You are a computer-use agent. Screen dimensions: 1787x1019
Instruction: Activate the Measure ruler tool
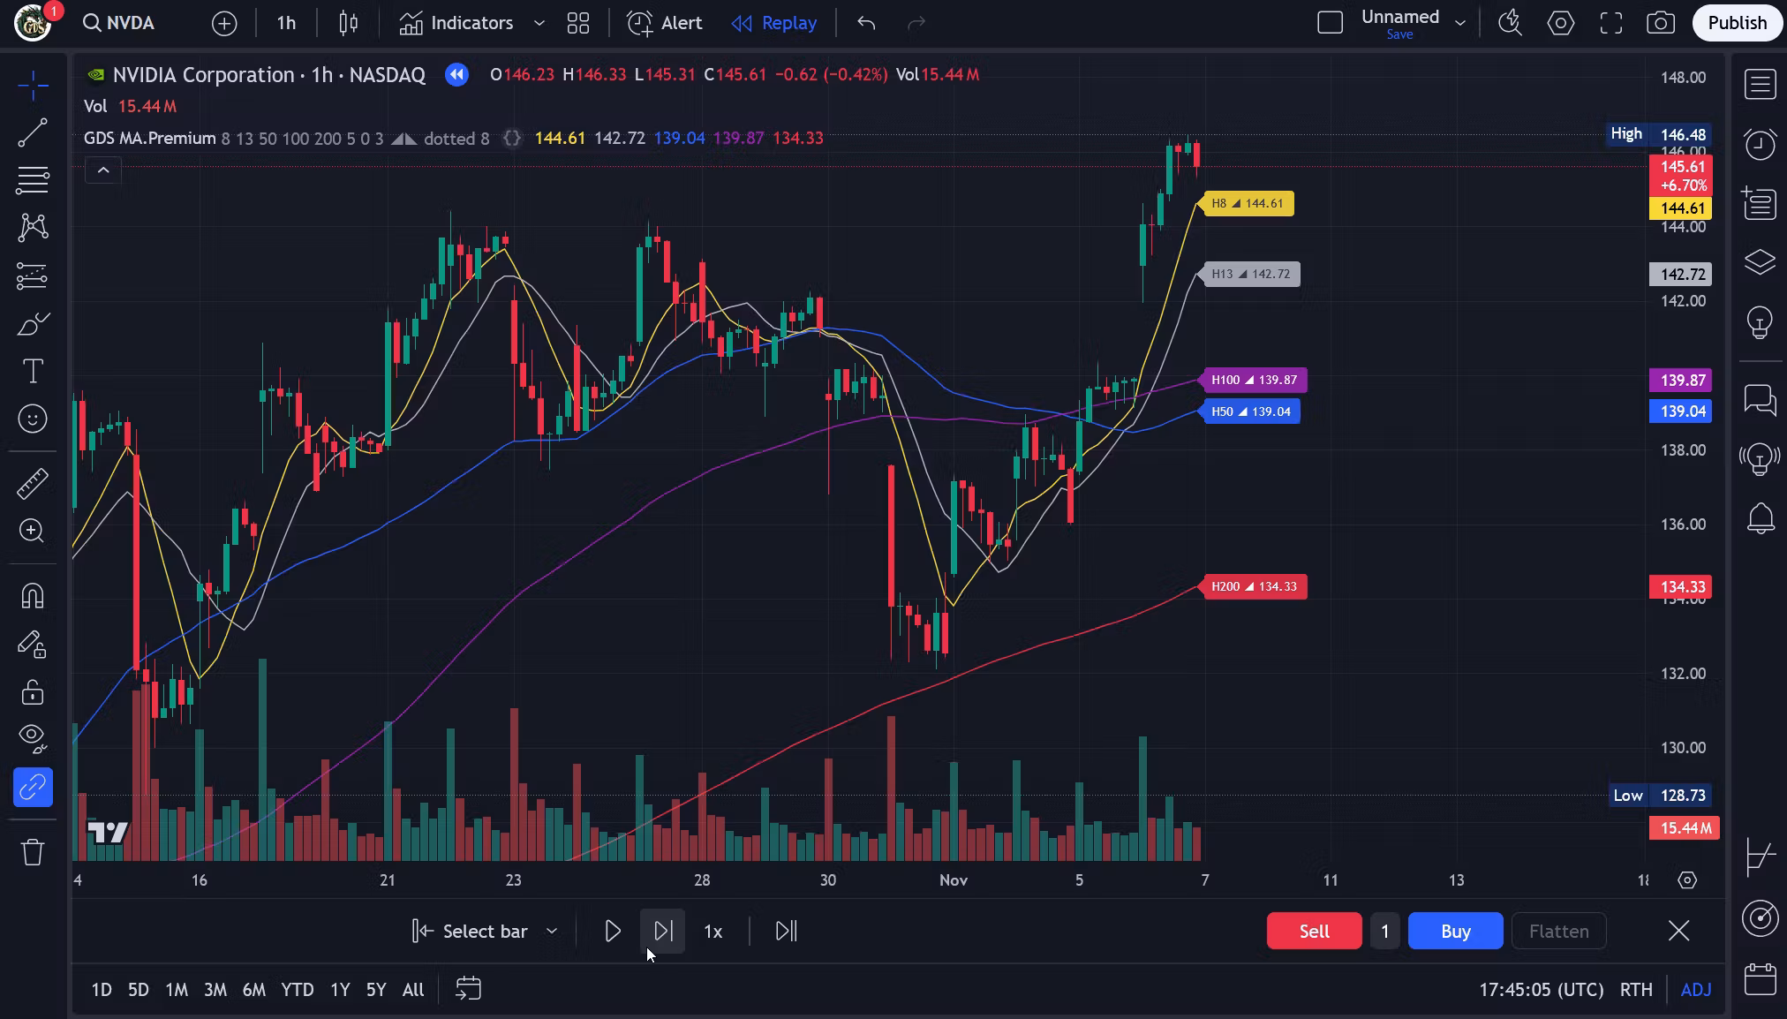(x=33, y=482)
